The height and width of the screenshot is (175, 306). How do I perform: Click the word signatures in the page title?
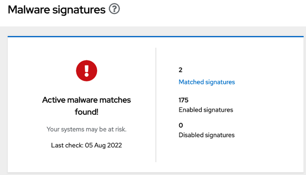tap(80, 10)
